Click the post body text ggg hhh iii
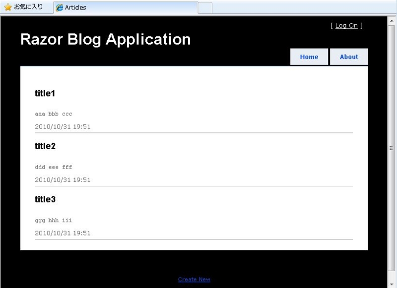 coord(53,220)
